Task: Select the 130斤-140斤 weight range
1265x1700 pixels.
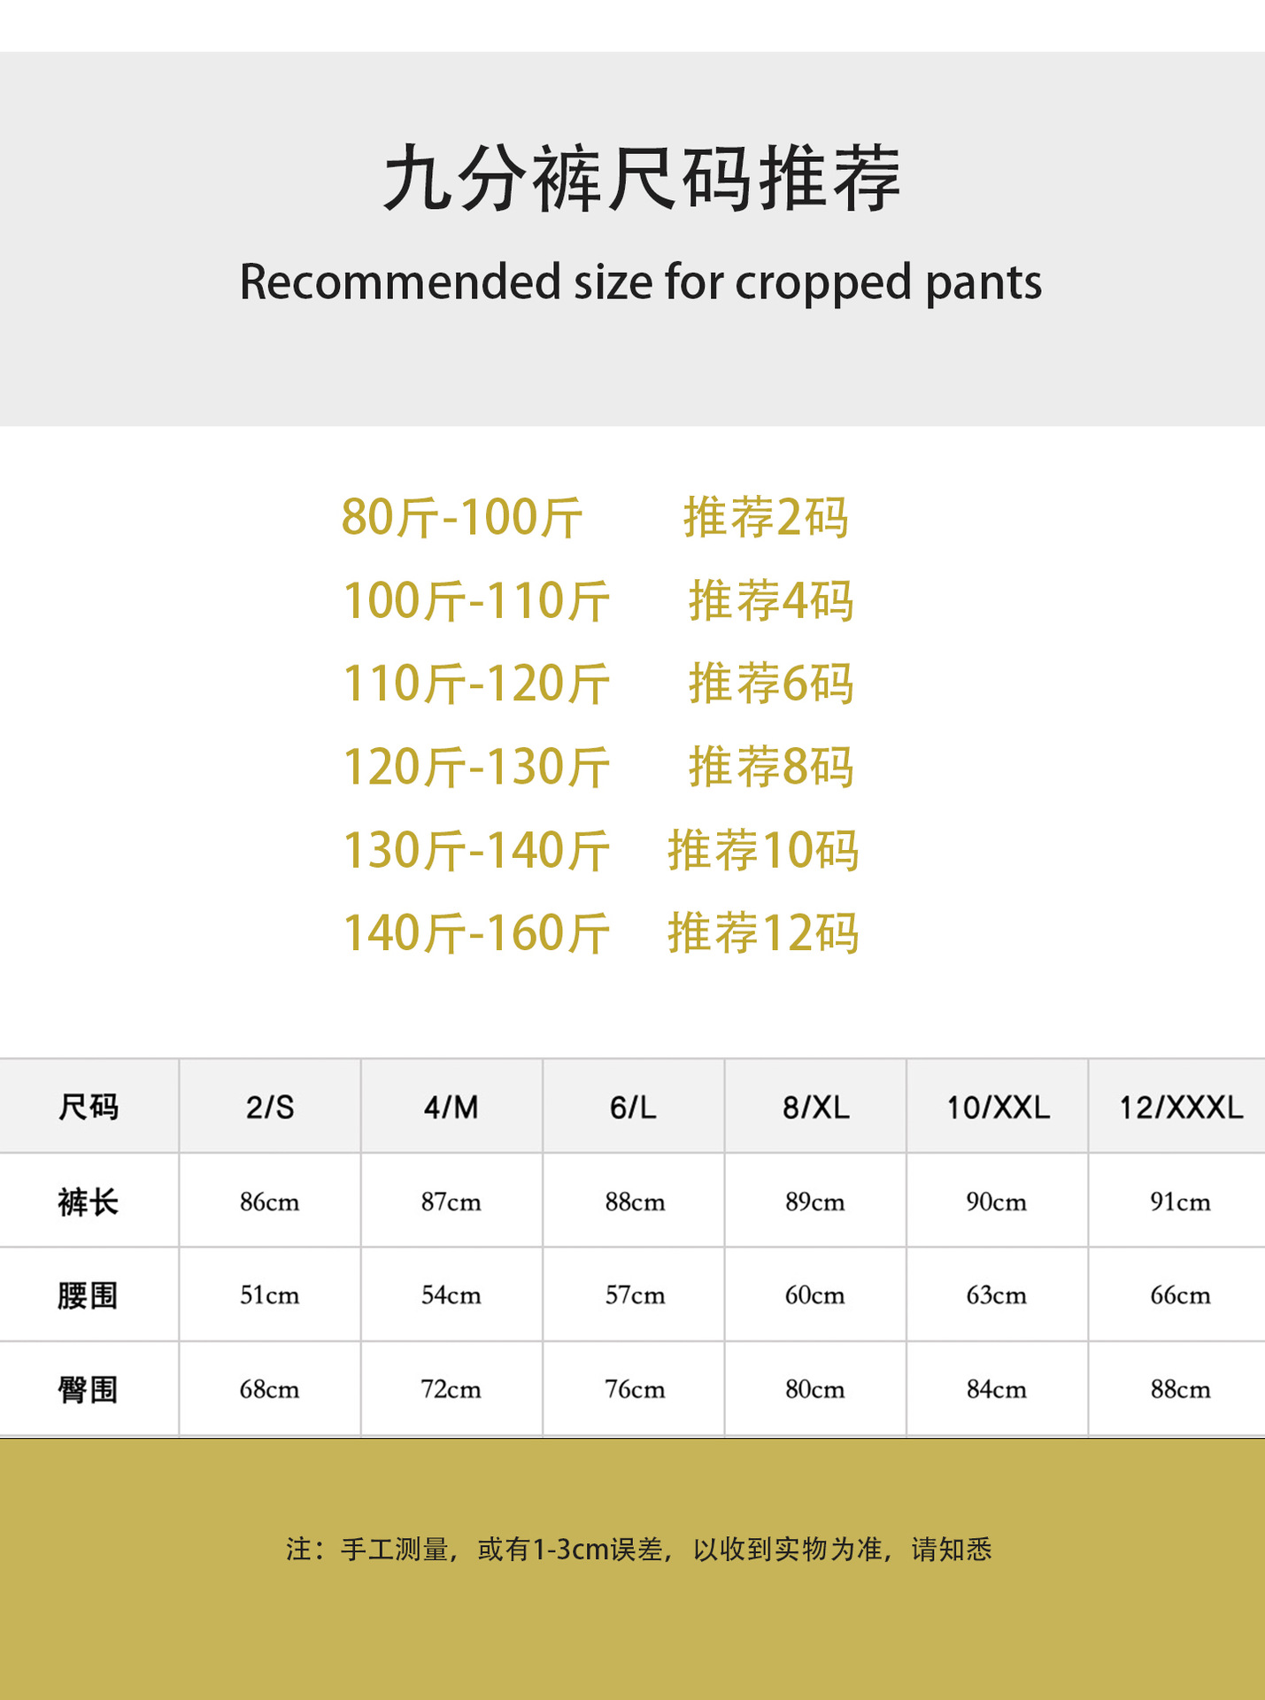Action: (476, 851)
